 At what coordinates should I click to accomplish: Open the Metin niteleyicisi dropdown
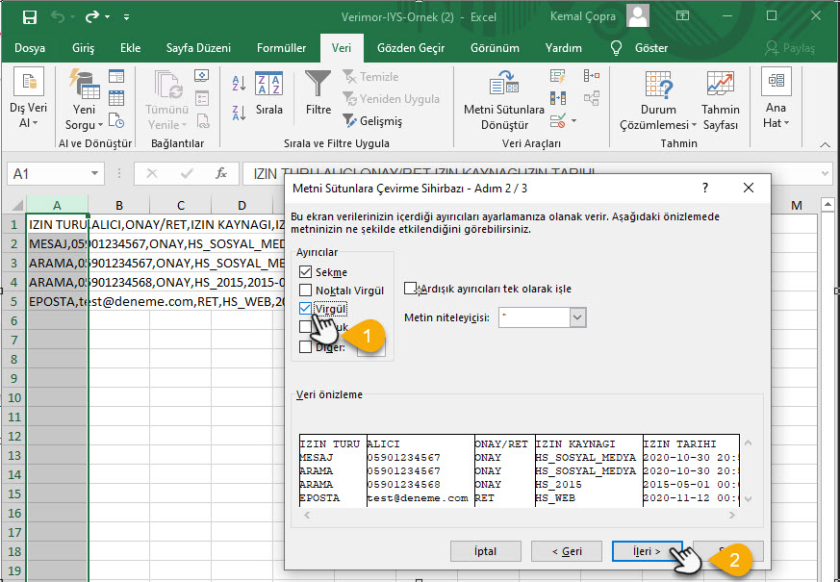pos(577,317)
